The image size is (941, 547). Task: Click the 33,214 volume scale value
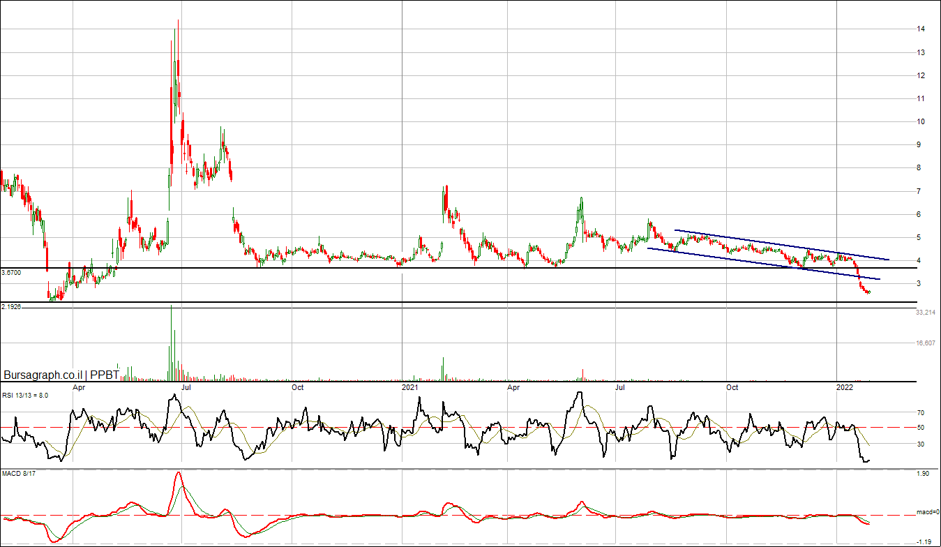(x=925, y=313)
